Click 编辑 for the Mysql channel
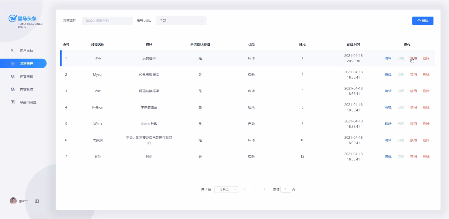 tap(388, 75)
